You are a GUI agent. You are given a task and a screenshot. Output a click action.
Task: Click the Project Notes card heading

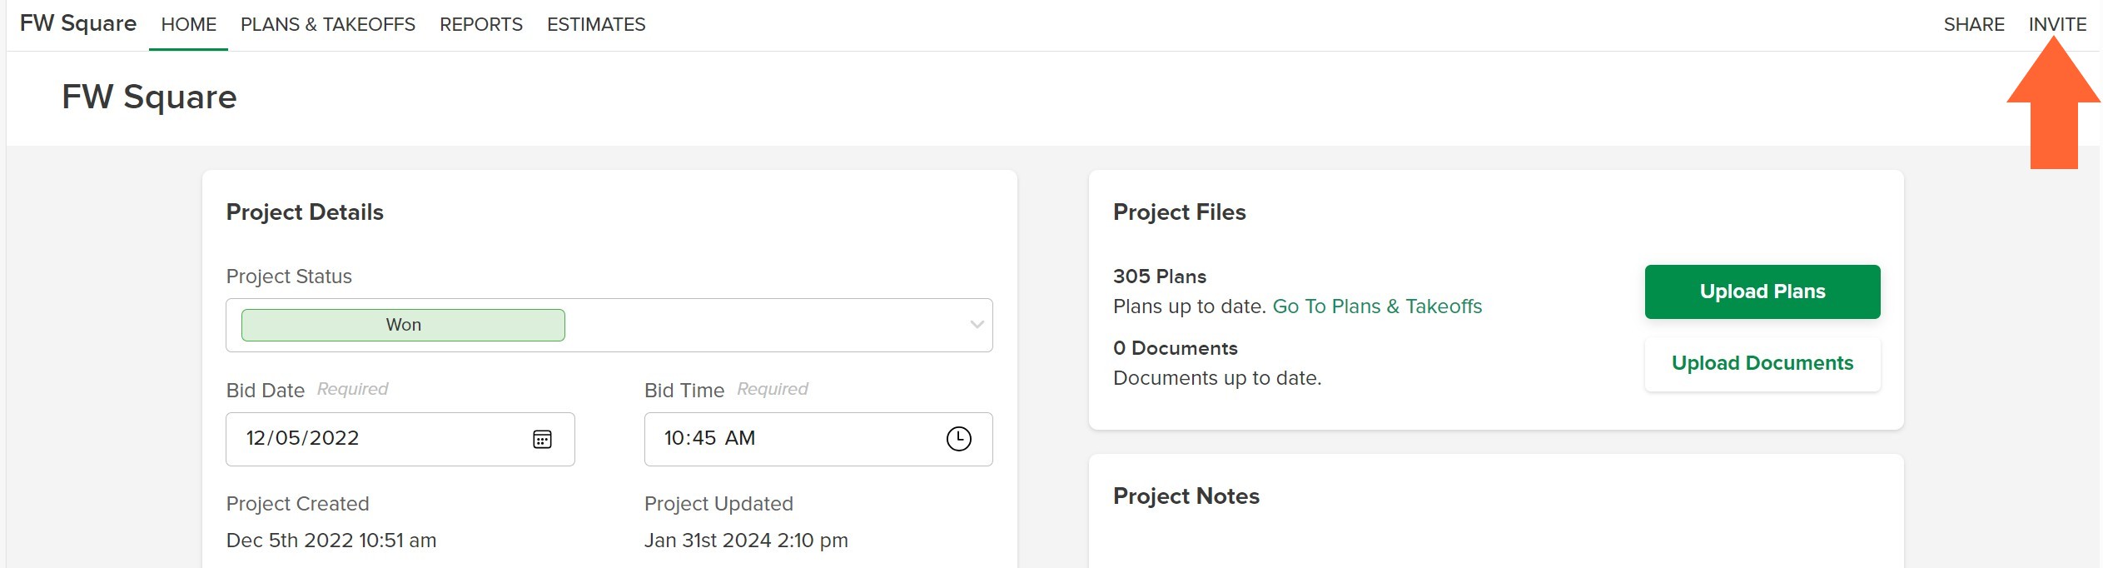tap(1186, 496)
